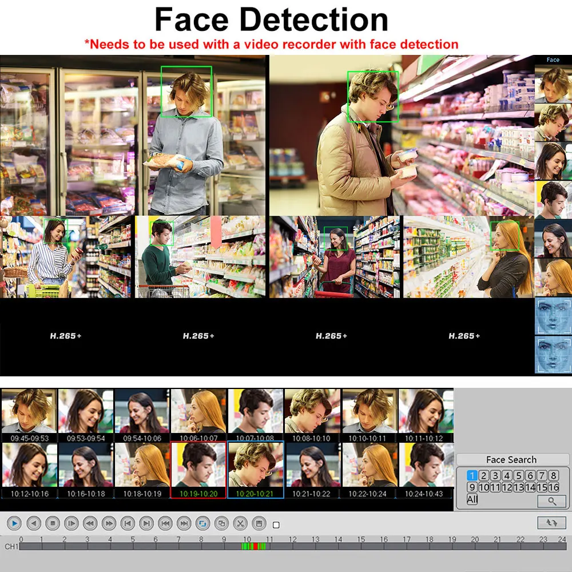Screen dimensions: 572x572
Task: Click the blue face-scan graphic at sidebar bottom
Action: 553,355
